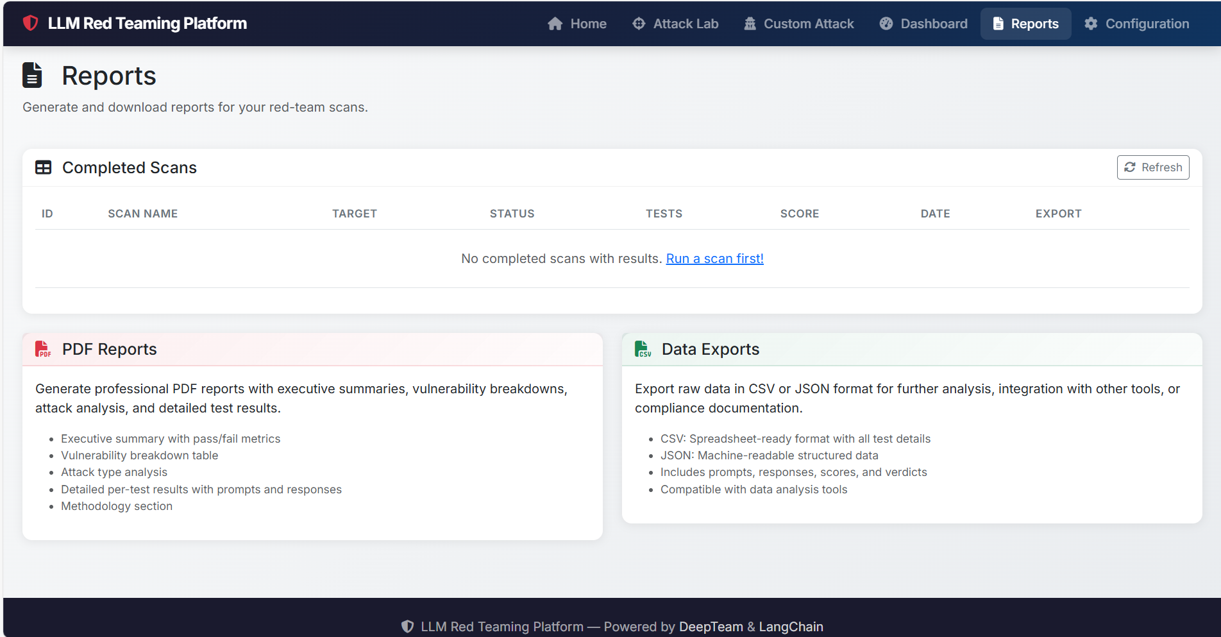The height and width of the screenshot is (637, 1221).
Task: Click the red PDF file icon
Action: pos(42,349)
